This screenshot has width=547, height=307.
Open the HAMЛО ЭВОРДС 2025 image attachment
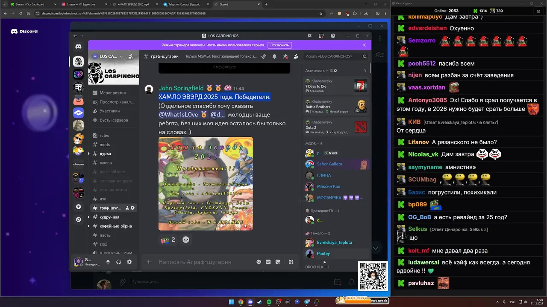206,184
